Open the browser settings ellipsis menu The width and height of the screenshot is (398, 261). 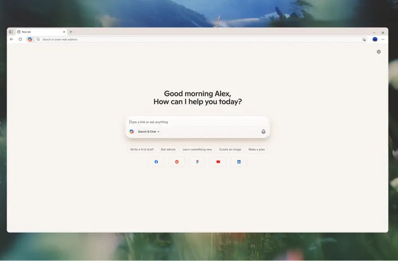[382, 39]
